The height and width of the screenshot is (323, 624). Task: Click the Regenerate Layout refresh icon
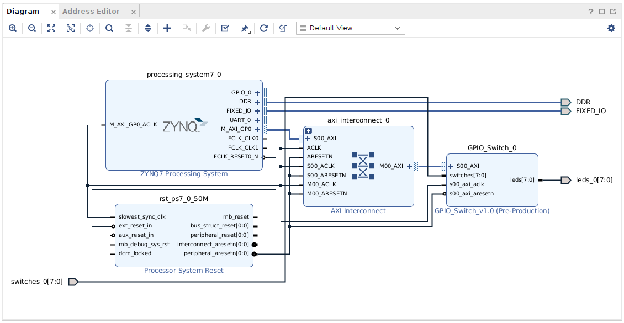tap(264, 28)
